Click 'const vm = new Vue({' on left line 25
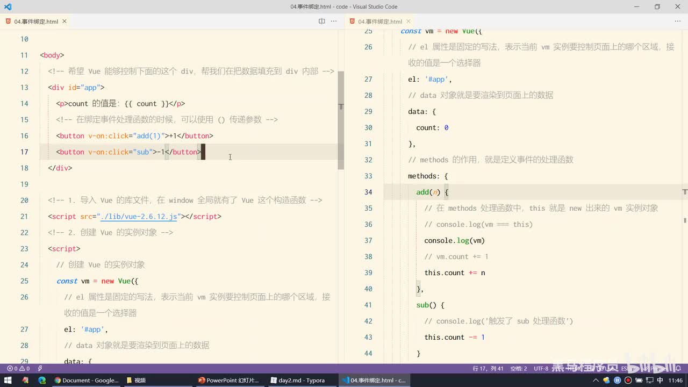Image resolution: width=688 pixels, height=387 pixels. point(97,281)
